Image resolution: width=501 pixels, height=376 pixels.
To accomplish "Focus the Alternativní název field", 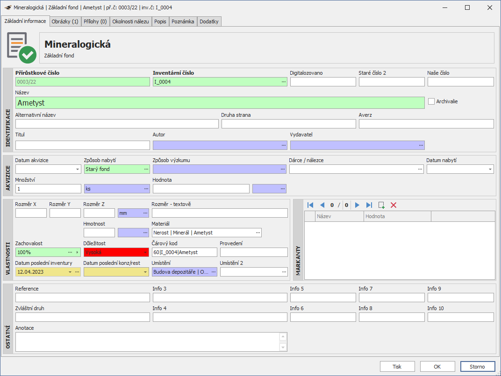I will (x=117, y=124).
